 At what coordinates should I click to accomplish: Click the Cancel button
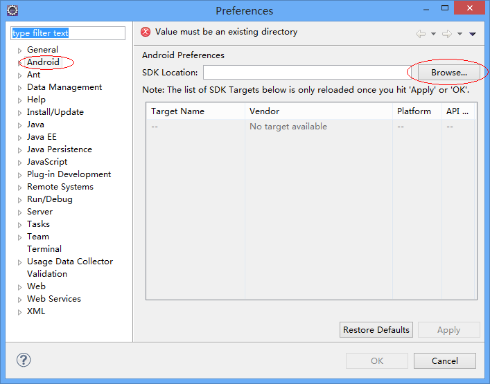coord(445,361)
